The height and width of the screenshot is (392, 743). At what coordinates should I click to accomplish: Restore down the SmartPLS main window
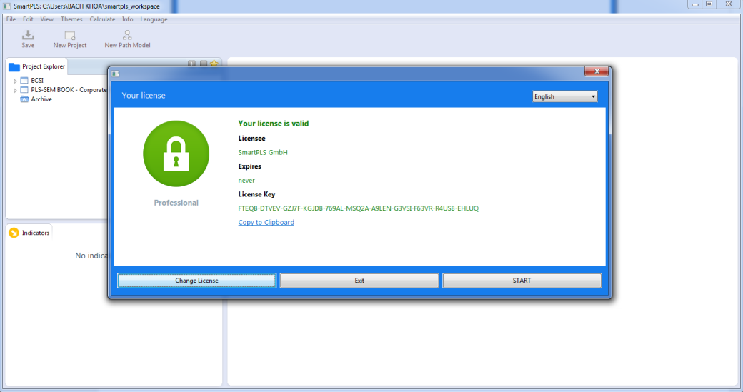(x=709, y=4)
